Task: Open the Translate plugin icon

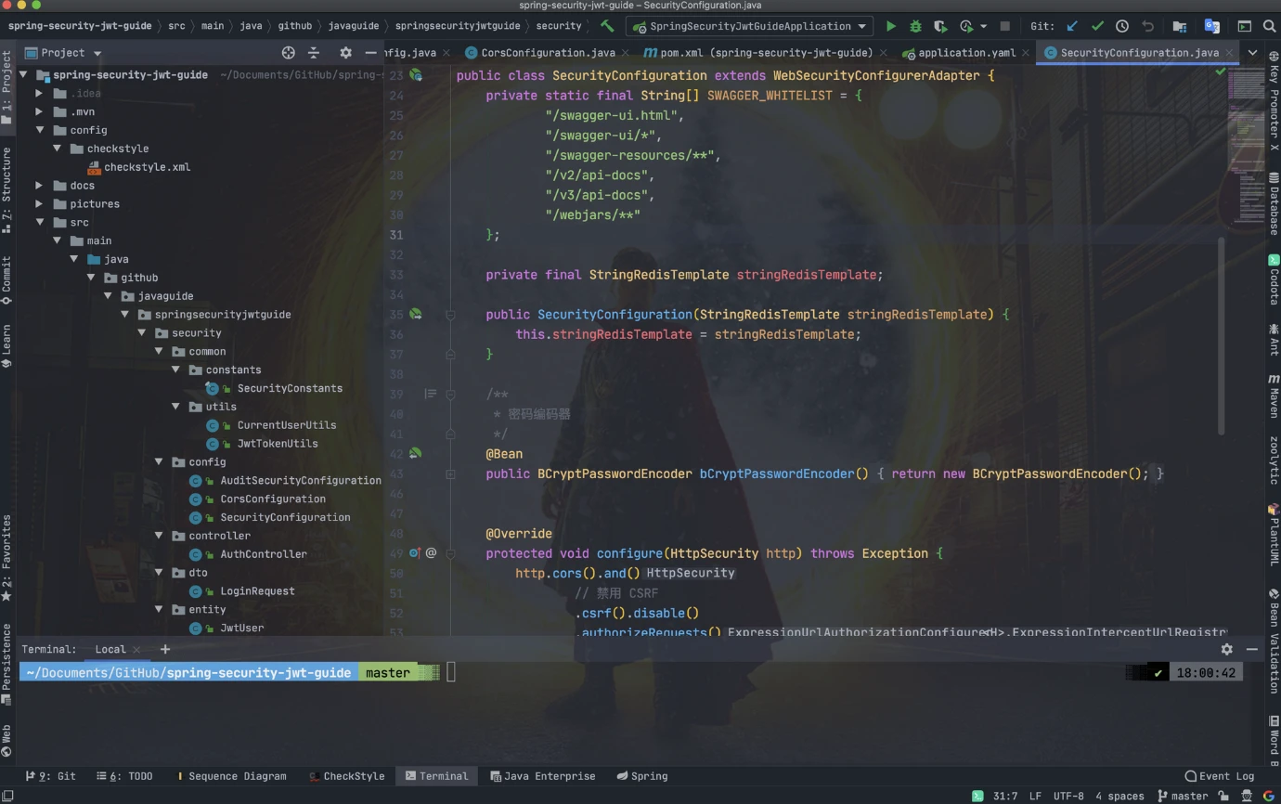Action: coord(1211,26)
